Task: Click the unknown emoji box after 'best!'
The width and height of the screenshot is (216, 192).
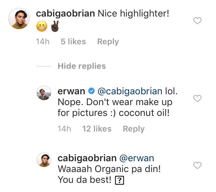Action: tap(119, 180)
